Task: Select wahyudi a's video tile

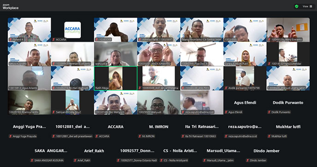Action: click(x=116, y=54)
